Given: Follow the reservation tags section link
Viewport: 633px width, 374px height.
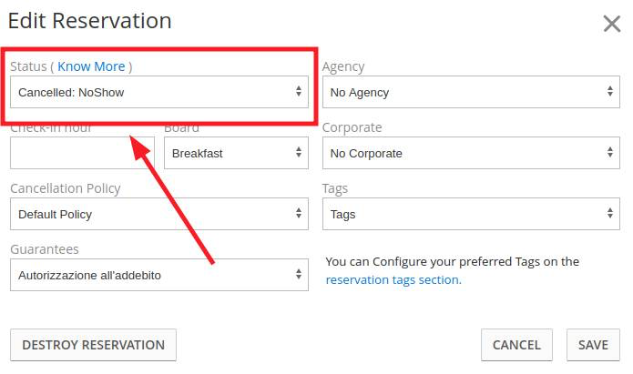Looking at the screenshot, I should [x=393, y=279].
